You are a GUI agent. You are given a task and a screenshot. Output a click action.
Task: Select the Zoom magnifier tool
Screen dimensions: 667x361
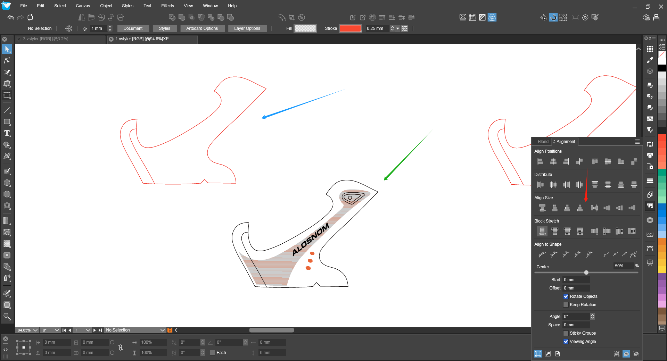click(x=7, y=316)
